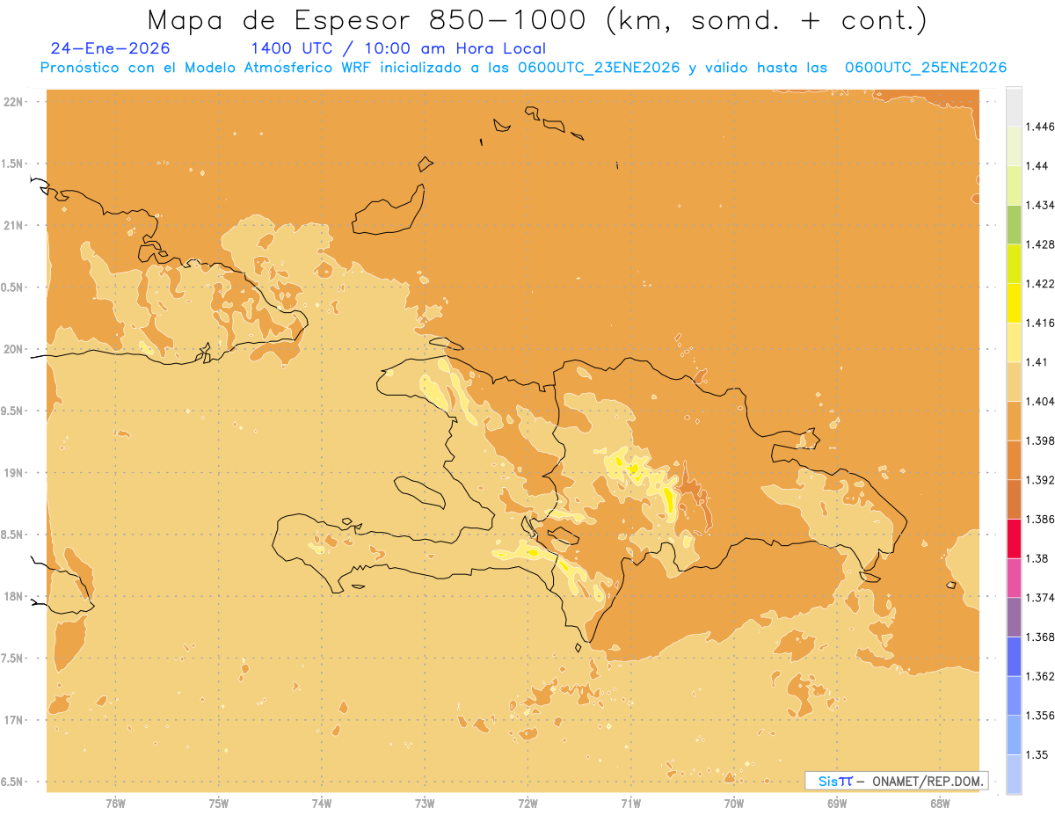The width and height of the screenshot is (1055, 815).
Task: Click the legend value '1.398'
Action: pos(1039,440)
